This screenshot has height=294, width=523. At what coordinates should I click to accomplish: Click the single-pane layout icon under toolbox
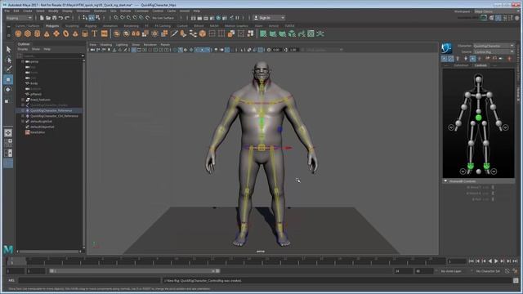coord(8,133)
